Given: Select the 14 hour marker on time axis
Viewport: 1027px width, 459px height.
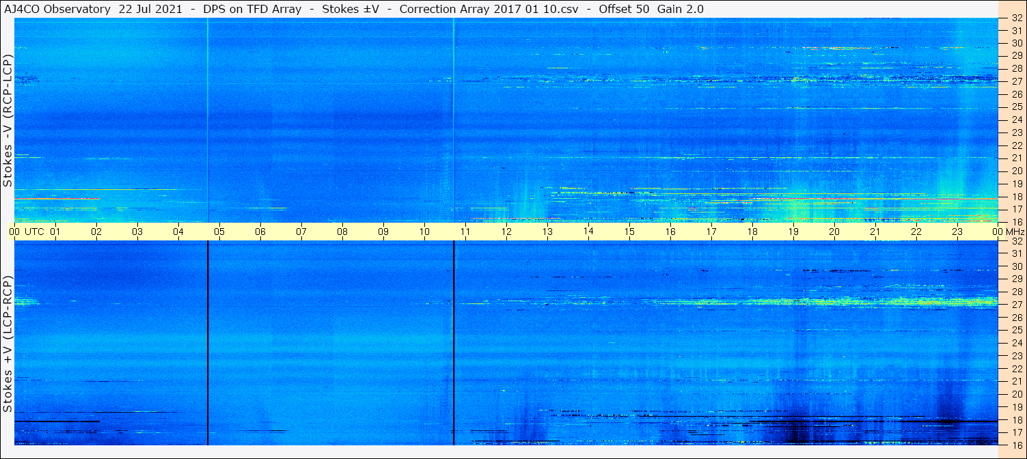Looking at the screenshot, I should point(588,232).
